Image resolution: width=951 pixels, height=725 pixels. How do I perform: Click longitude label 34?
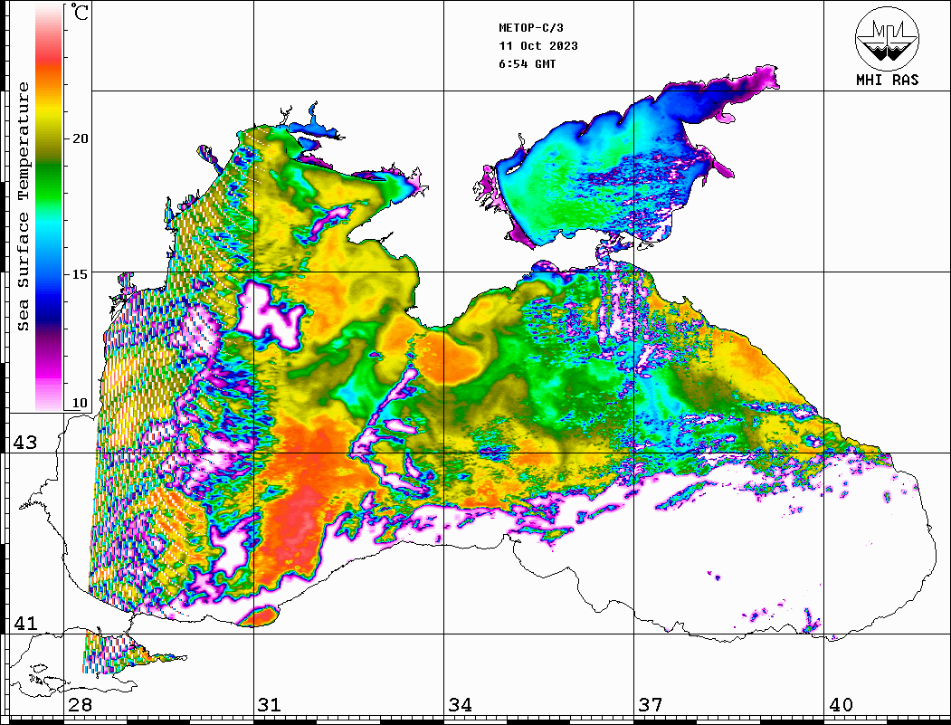(x=460, y=705)
